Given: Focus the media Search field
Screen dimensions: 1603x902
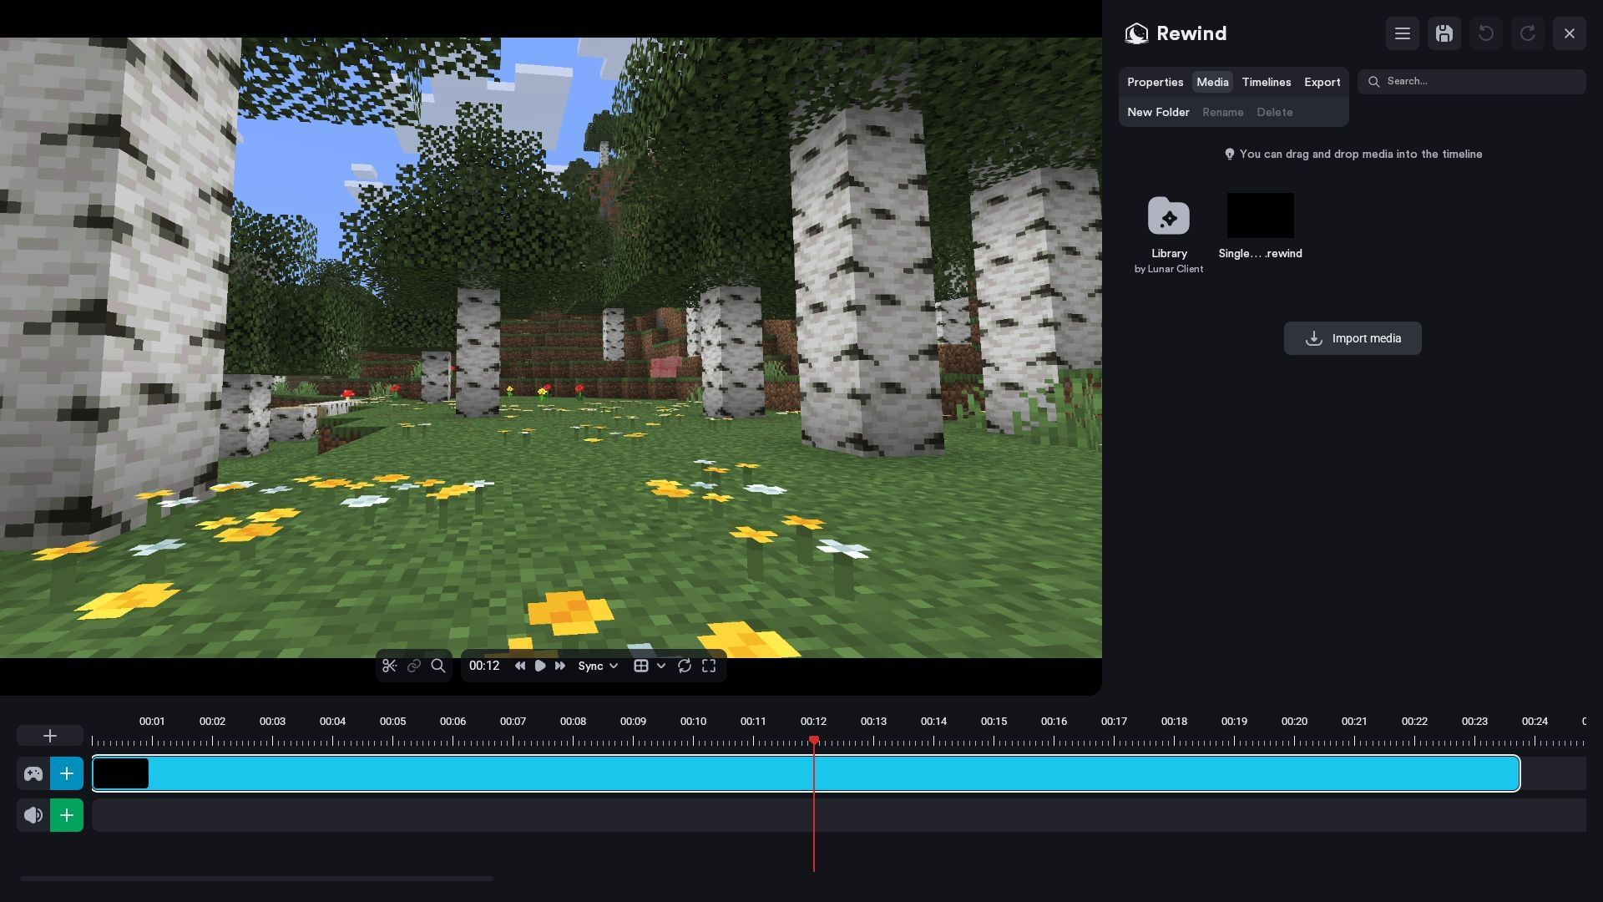Looking at the screenshot, I should [x=1472, y=81].
